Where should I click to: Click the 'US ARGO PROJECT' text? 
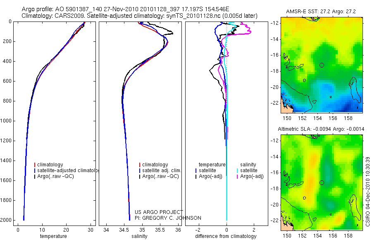(159, 212)
